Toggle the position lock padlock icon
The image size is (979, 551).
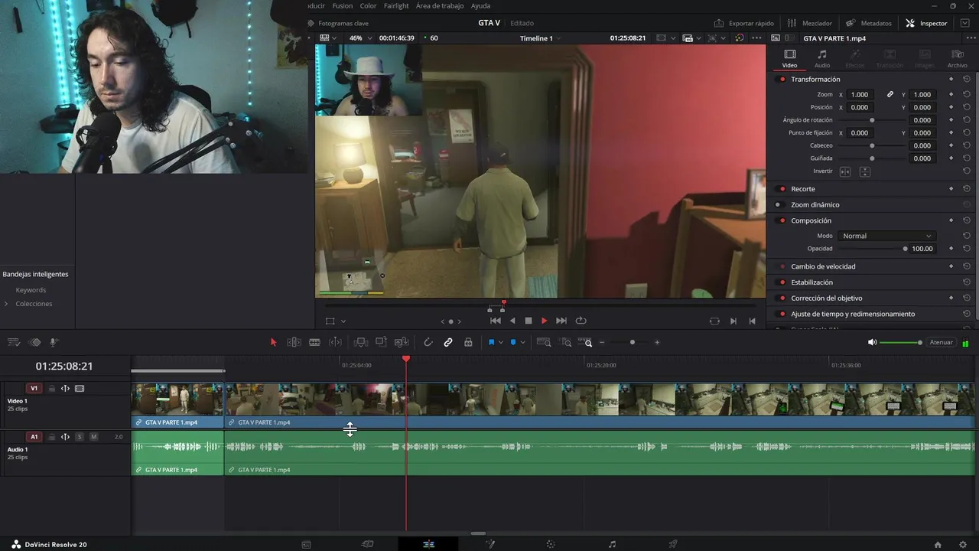(468, 342)
